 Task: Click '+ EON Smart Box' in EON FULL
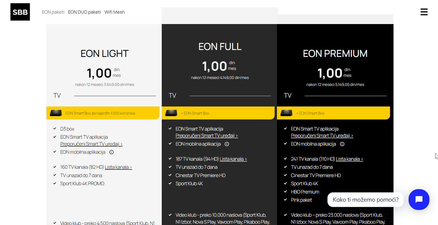click(195, 113)
